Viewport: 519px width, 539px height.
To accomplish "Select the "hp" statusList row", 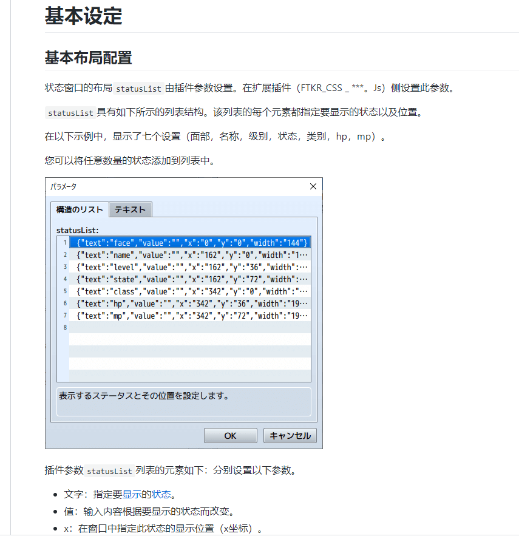I will click(x=190, y=303).
